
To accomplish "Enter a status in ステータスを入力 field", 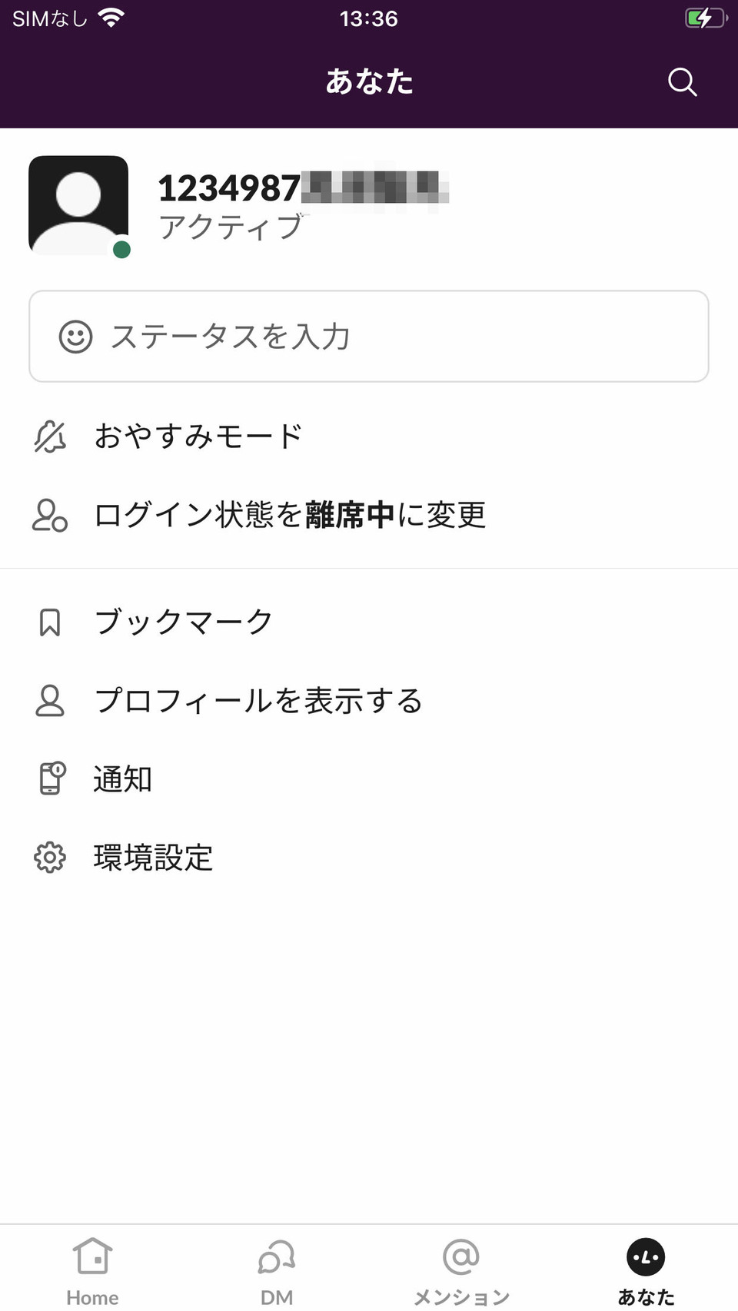I will click(x=369, y=337).
